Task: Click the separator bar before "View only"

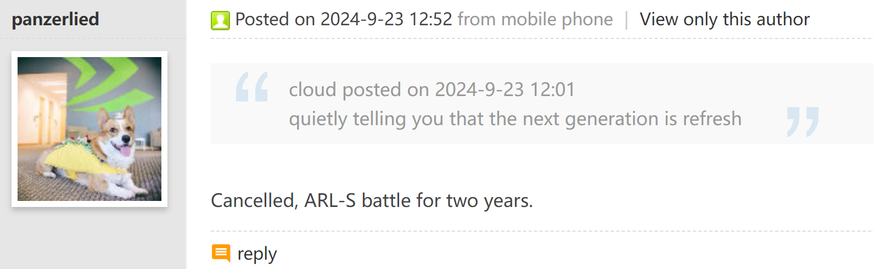Action: 626,20
